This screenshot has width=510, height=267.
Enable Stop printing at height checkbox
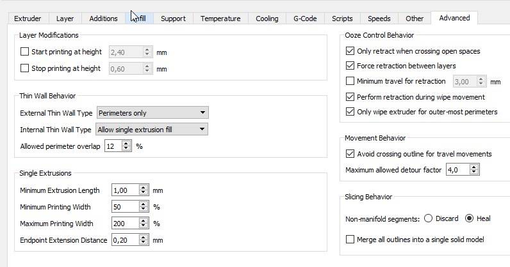tap(25, 68)
